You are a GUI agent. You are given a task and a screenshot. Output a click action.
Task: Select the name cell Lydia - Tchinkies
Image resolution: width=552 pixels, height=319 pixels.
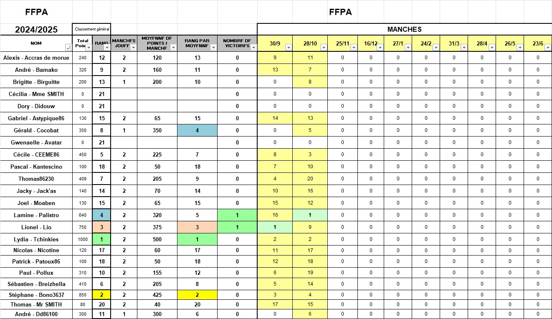tap(36, 239)
